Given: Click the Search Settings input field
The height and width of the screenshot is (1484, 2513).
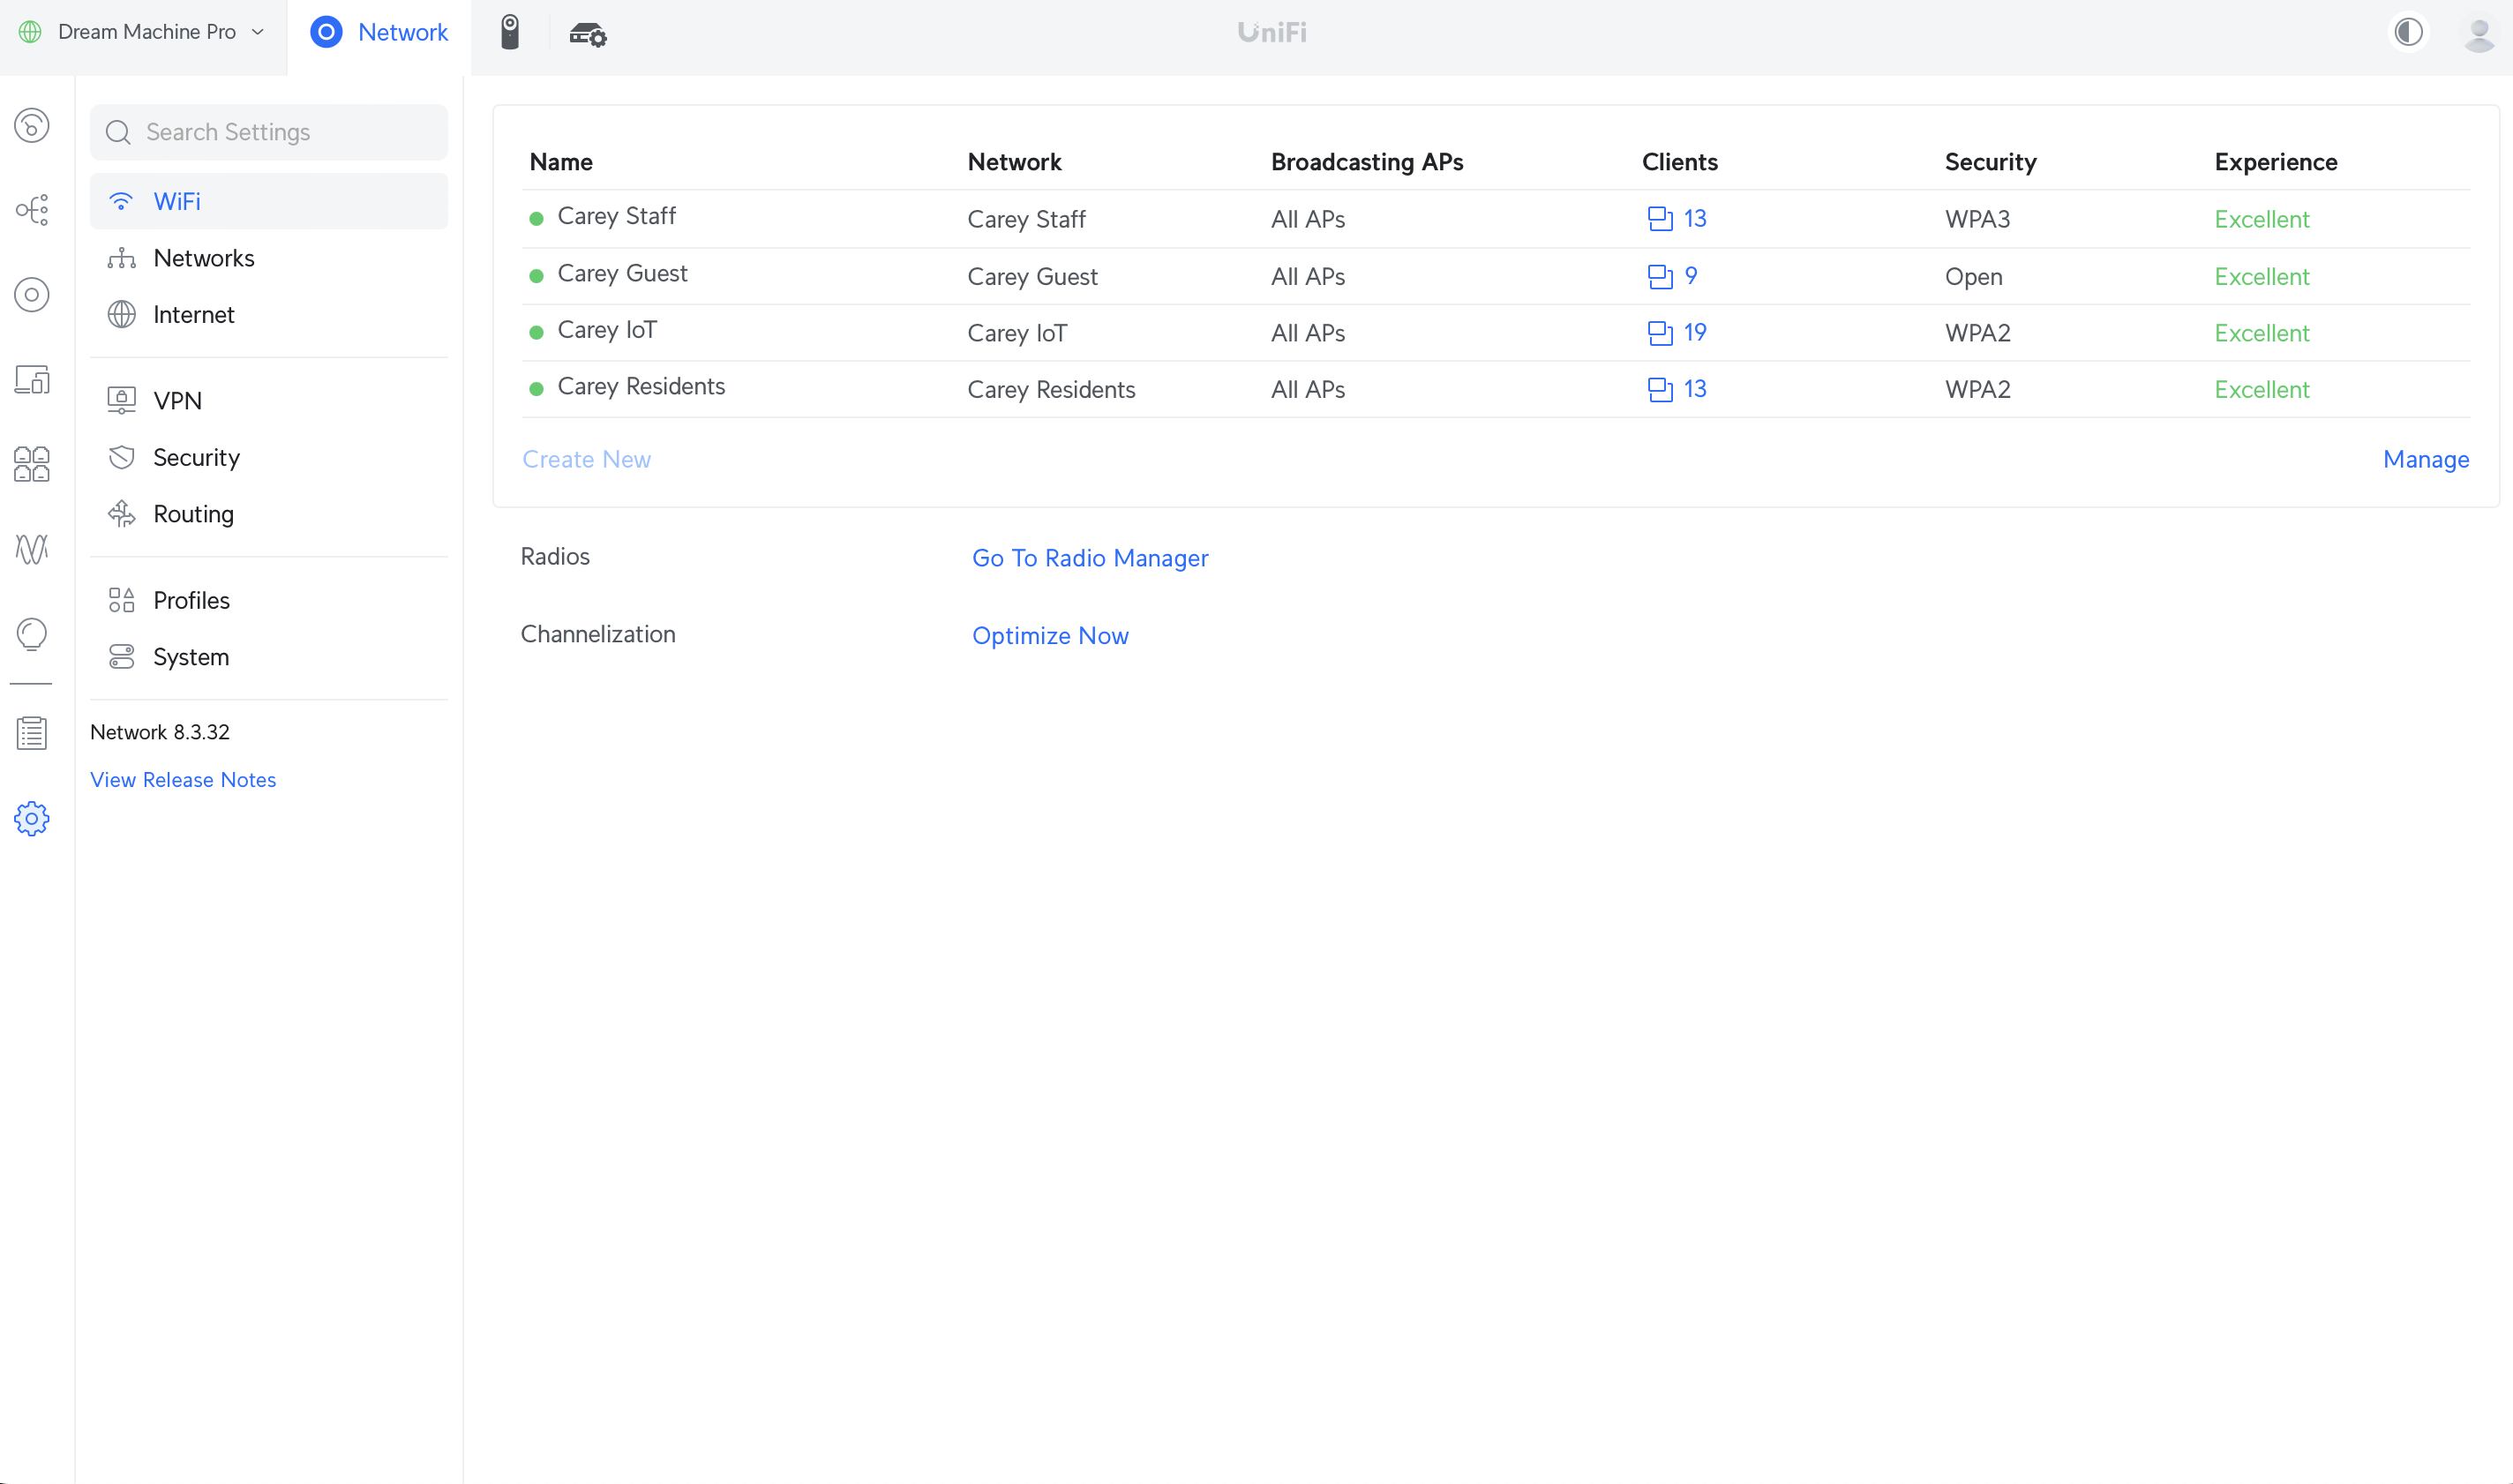Looking at the screenshot, I should click(x=270, y=132).
